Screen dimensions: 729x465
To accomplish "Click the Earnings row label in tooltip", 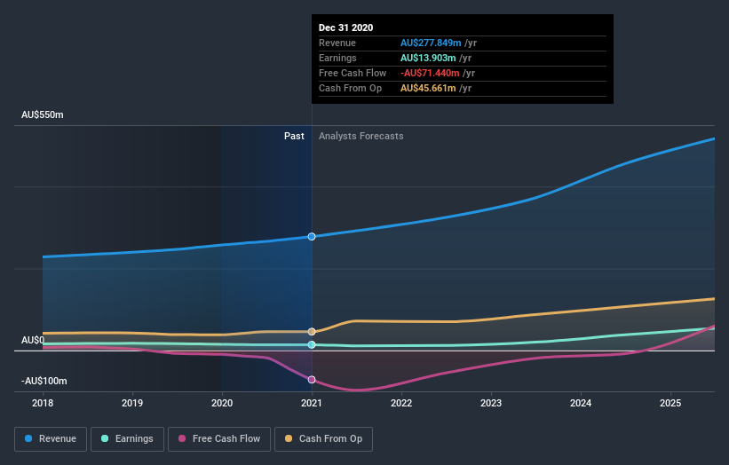I will (x=337, y=58).
